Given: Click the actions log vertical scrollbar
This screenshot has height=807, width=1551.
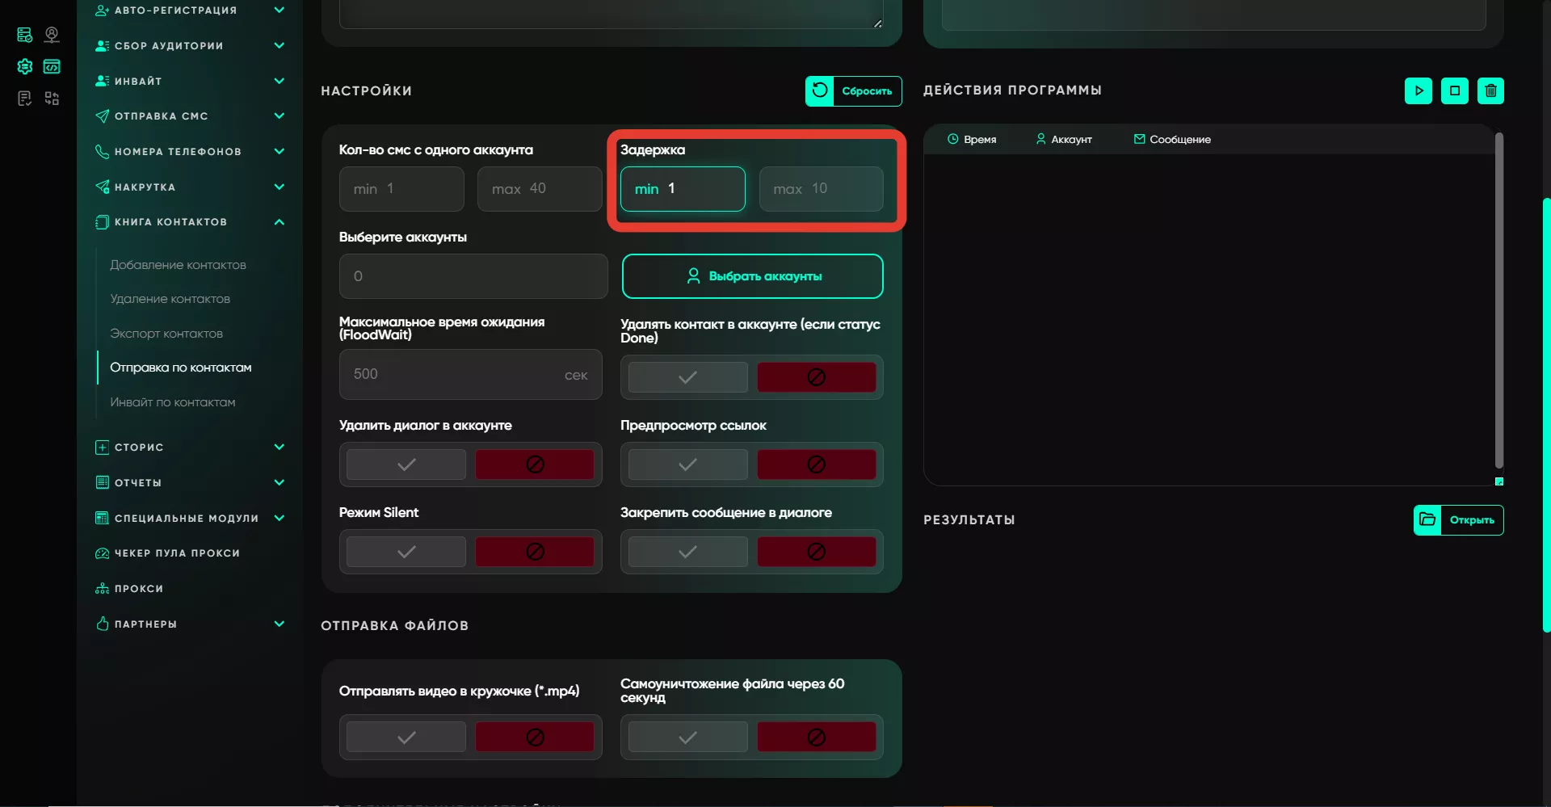Looking at the screenshot, I should pos(1498,301).
